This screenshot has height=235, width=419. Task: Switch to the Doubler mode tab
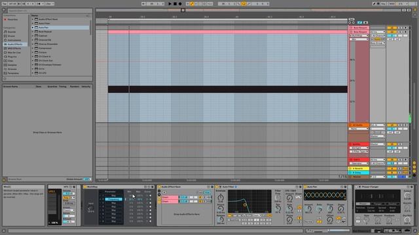[x=392, y=204]
